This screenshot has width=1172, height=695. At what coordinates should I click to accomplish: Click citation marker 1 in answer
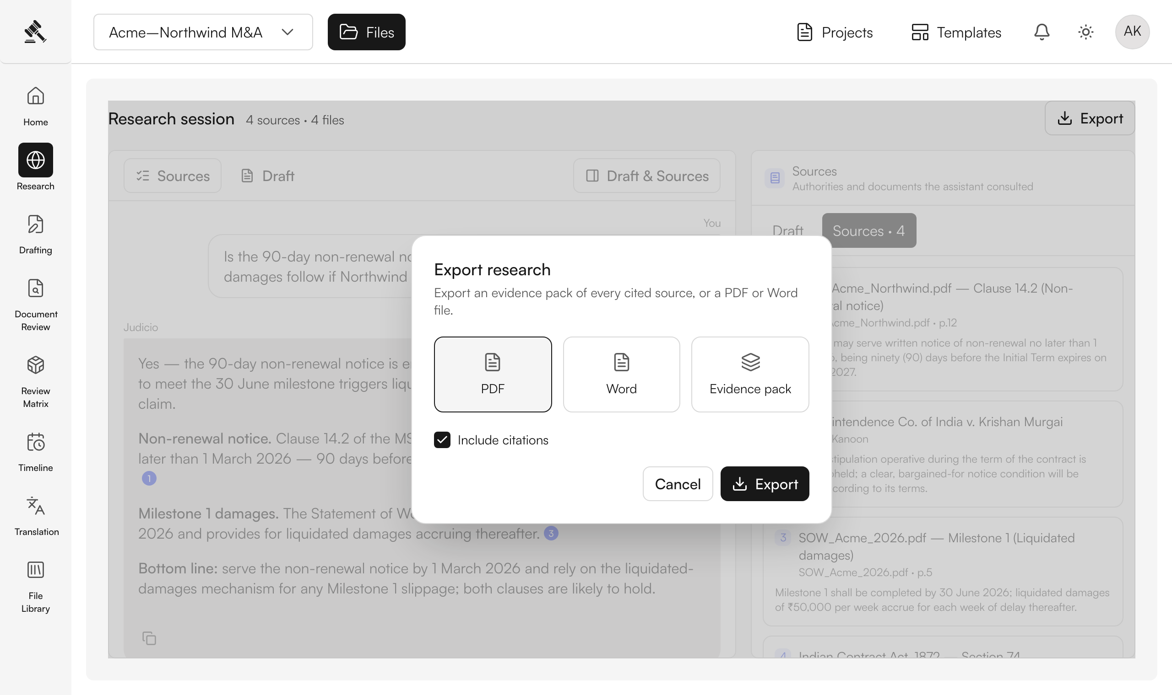(149, 478)
